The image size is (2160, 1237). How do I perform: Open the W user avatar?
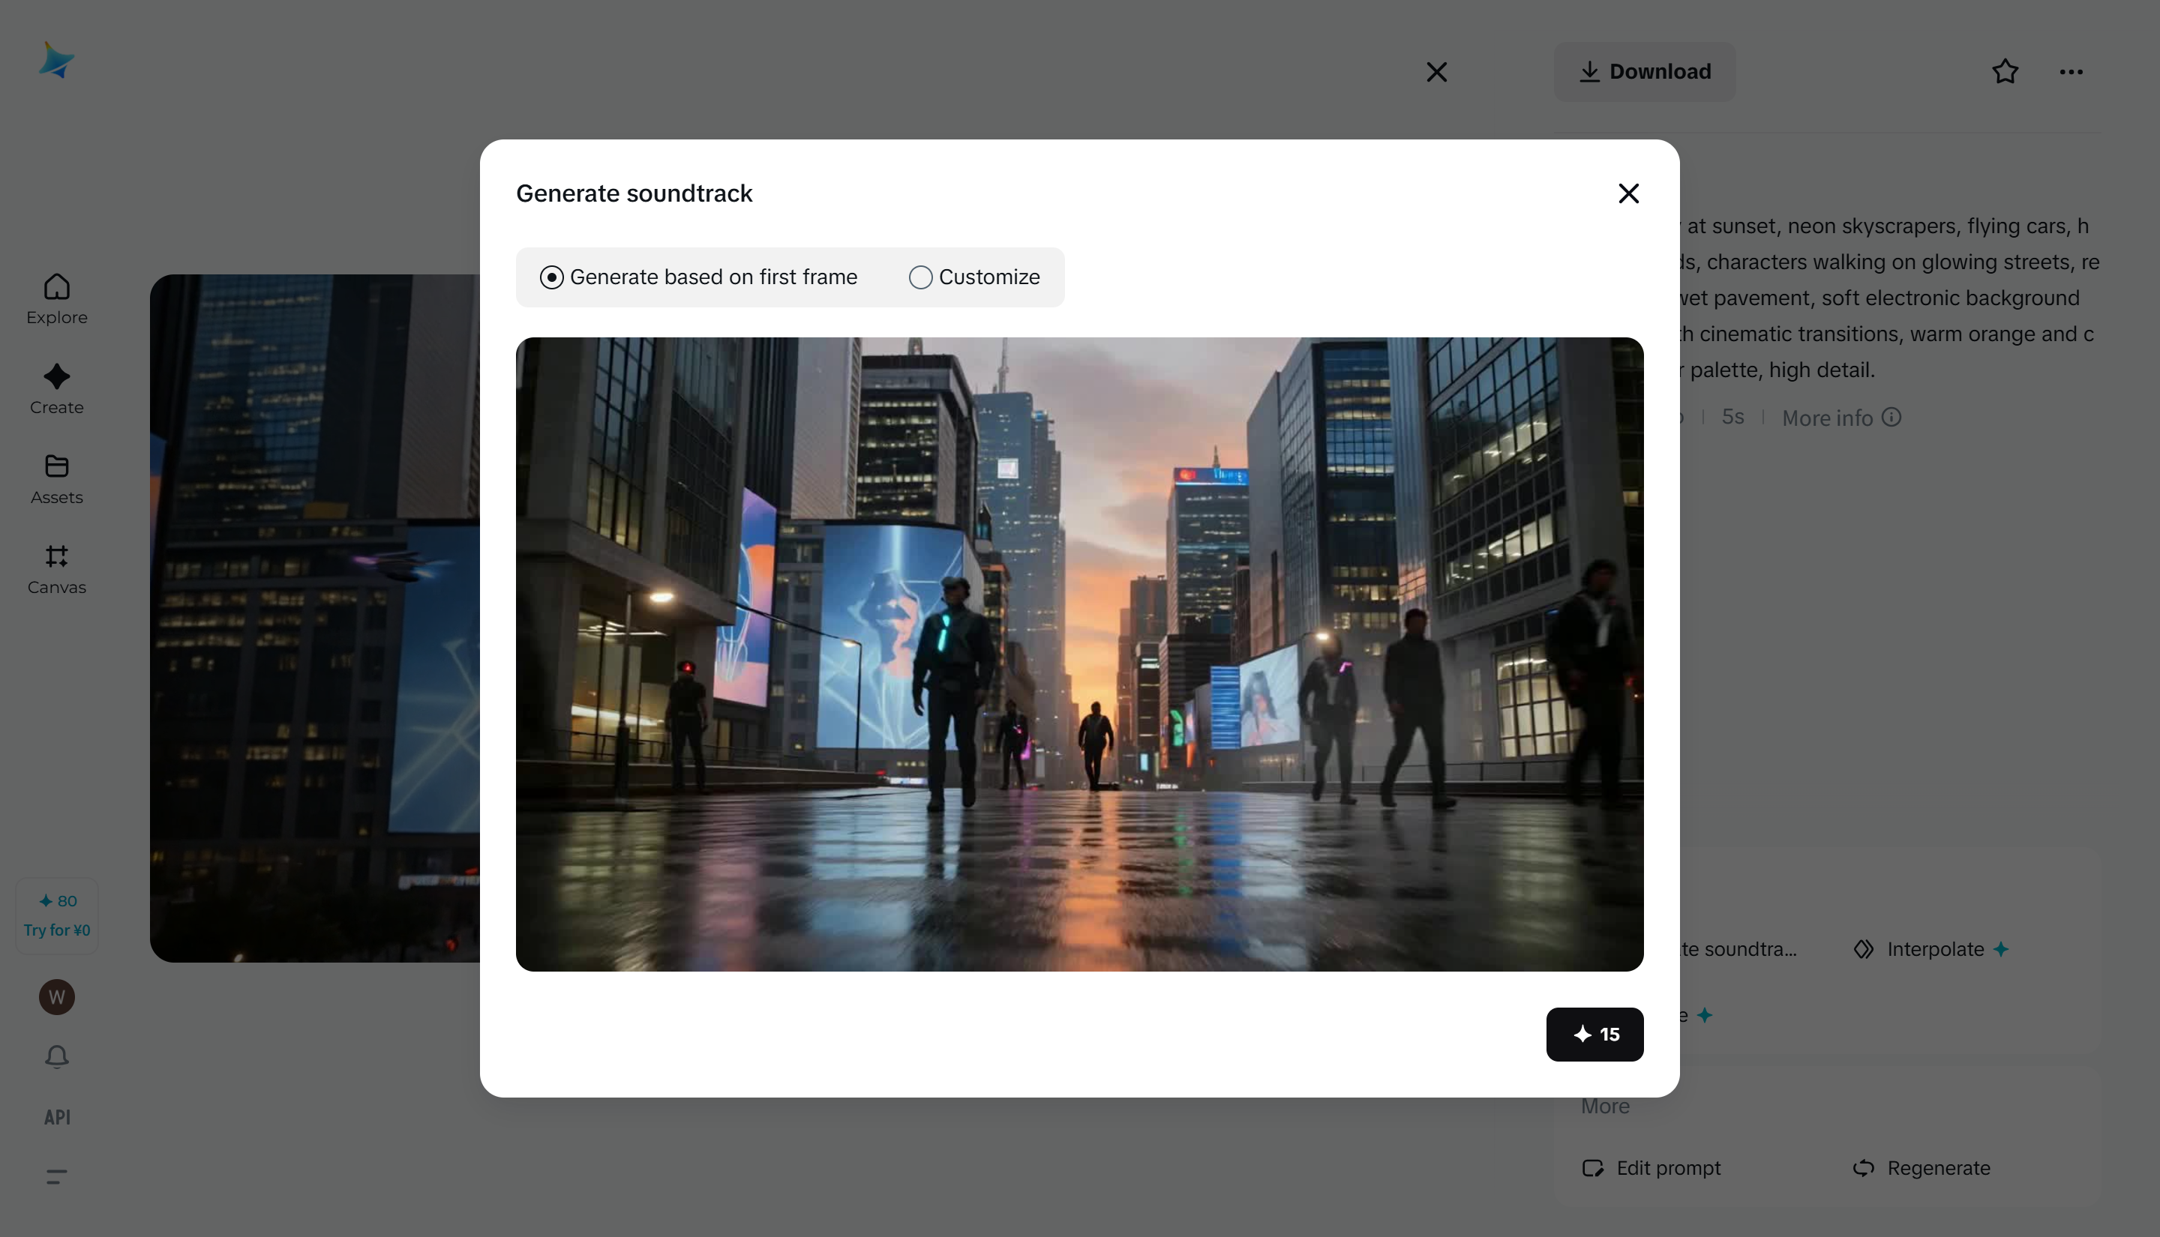56,996
